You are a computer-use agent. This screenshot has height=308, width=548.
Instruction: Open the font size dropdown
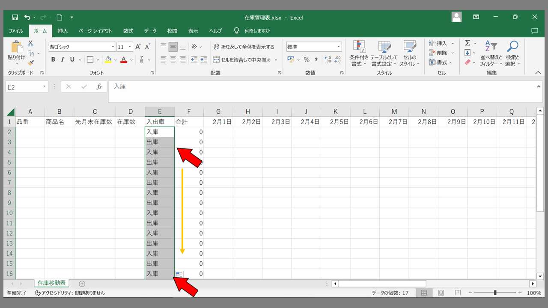point(130,47)
